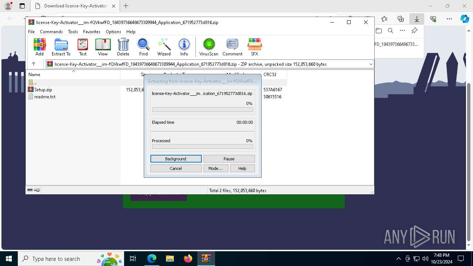
Task: Click CRC32 value 30615516
Action: [272, 97]
